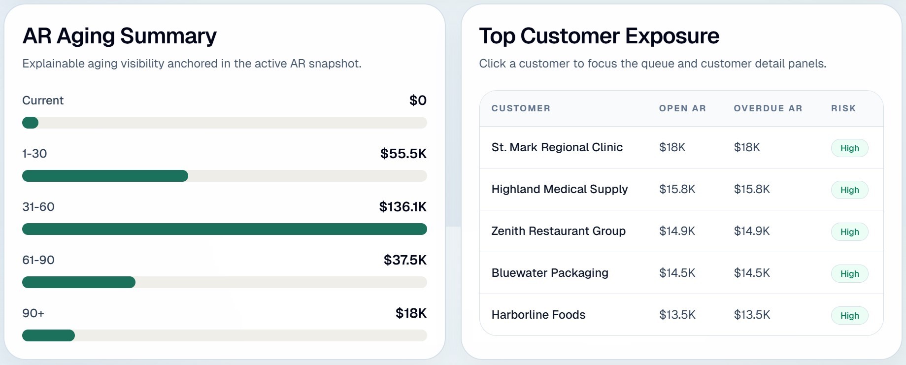
Task: Click the Current aging progress bar
Action: pos(224,123)
